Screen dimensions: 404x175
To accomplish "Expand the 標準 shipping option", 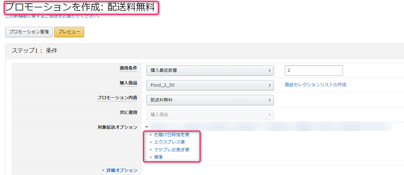I will [158, 157].
